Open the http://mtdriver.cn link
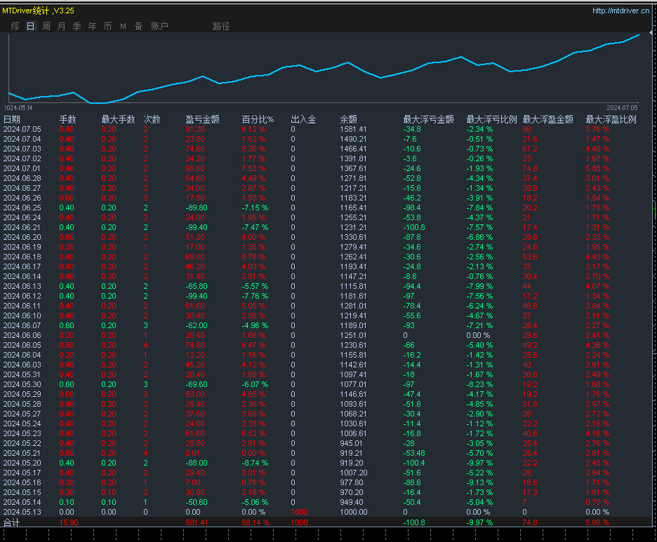This screenshot has width=657, height=542. pyautogui.click(x=620, y=11)
